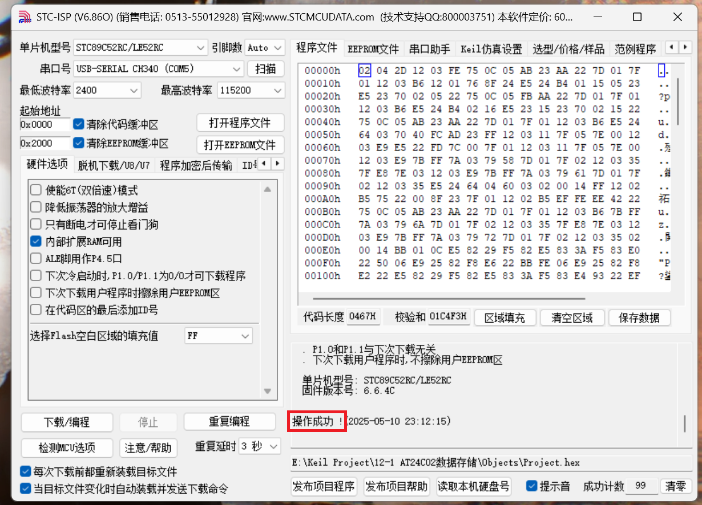This screenshot has height=505, width=702.
Task: Click the start address 0x0000 field
Action: [x=45, y=124]
